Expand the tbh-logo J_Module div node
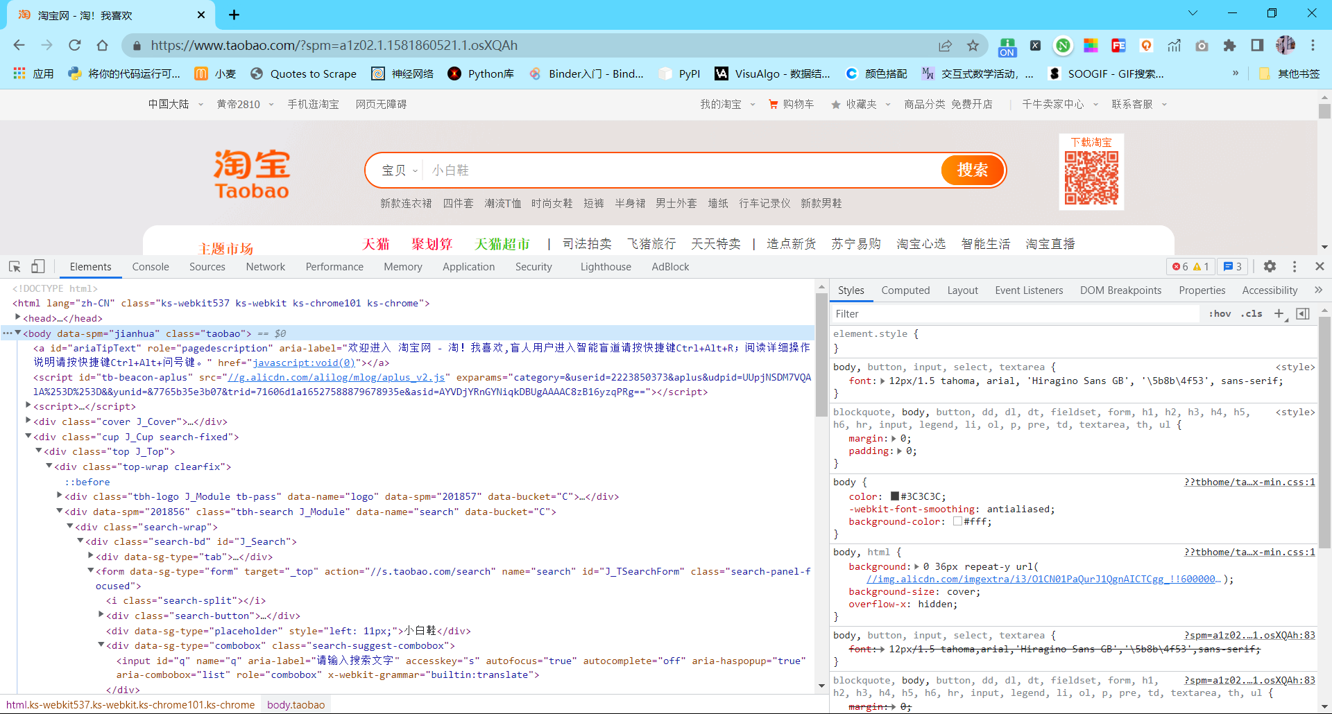This screenshot has width=1332, height=714. pyautogui.click(x=60, y=496)
